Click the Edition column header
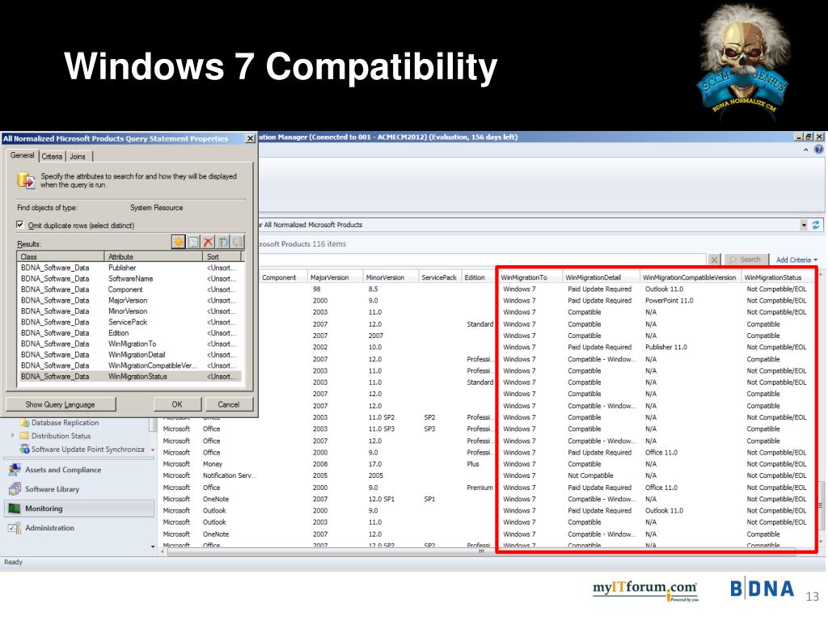This screenshot has height=621, width=828. pos(478,277)
